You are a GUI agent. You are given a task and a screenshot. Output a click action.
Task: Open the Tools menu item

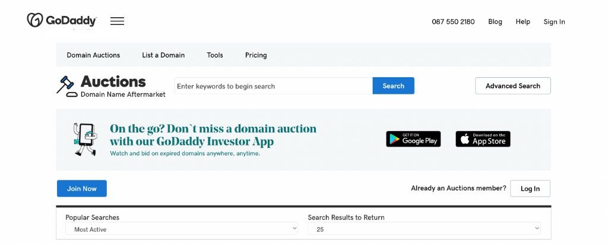215,55
